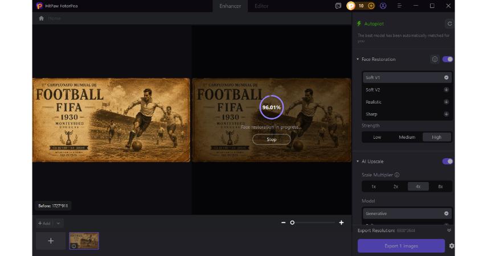The image size is (487, 256).
Task: Select the football poster thumbnail
Action: [x=84, y=241]
